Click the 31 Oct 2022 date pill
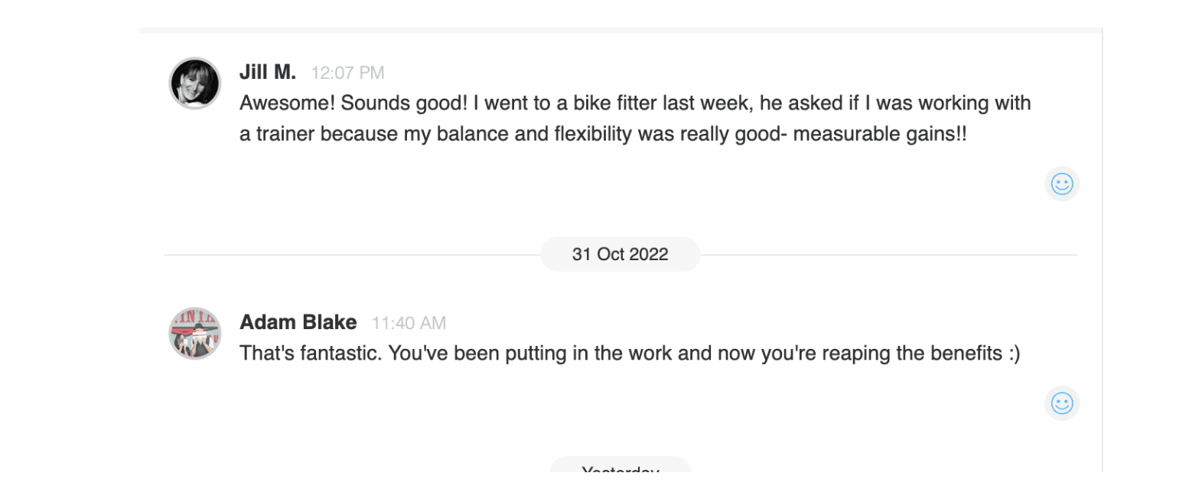Viewport: 1189px width, 499px height. [x=620, y=254]
